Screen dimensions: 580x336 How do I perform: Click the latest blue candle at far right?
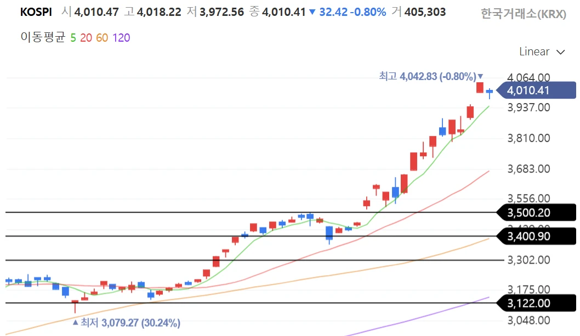490,92
